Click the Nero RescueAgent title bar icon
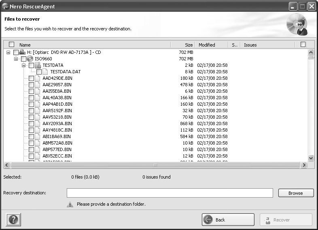Image resolution: width=318 pixels, height=230 pixels. tap(6, 6)
